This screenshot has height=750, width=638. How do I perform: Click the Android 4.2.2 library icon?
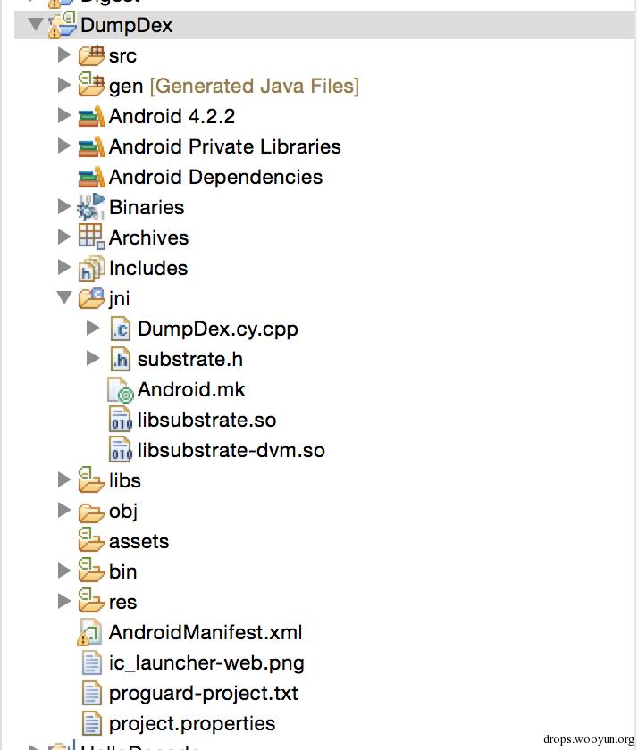click(x=91, y=116)
